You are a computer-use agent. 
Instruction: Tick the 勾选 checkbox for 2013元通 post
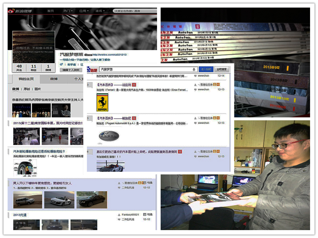pyautogui.click(x=143, y=215)
